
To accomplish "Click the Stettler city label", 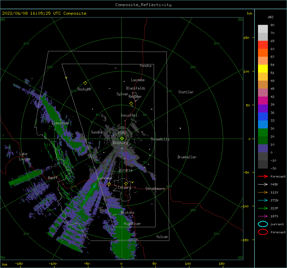I will [186, 92].
